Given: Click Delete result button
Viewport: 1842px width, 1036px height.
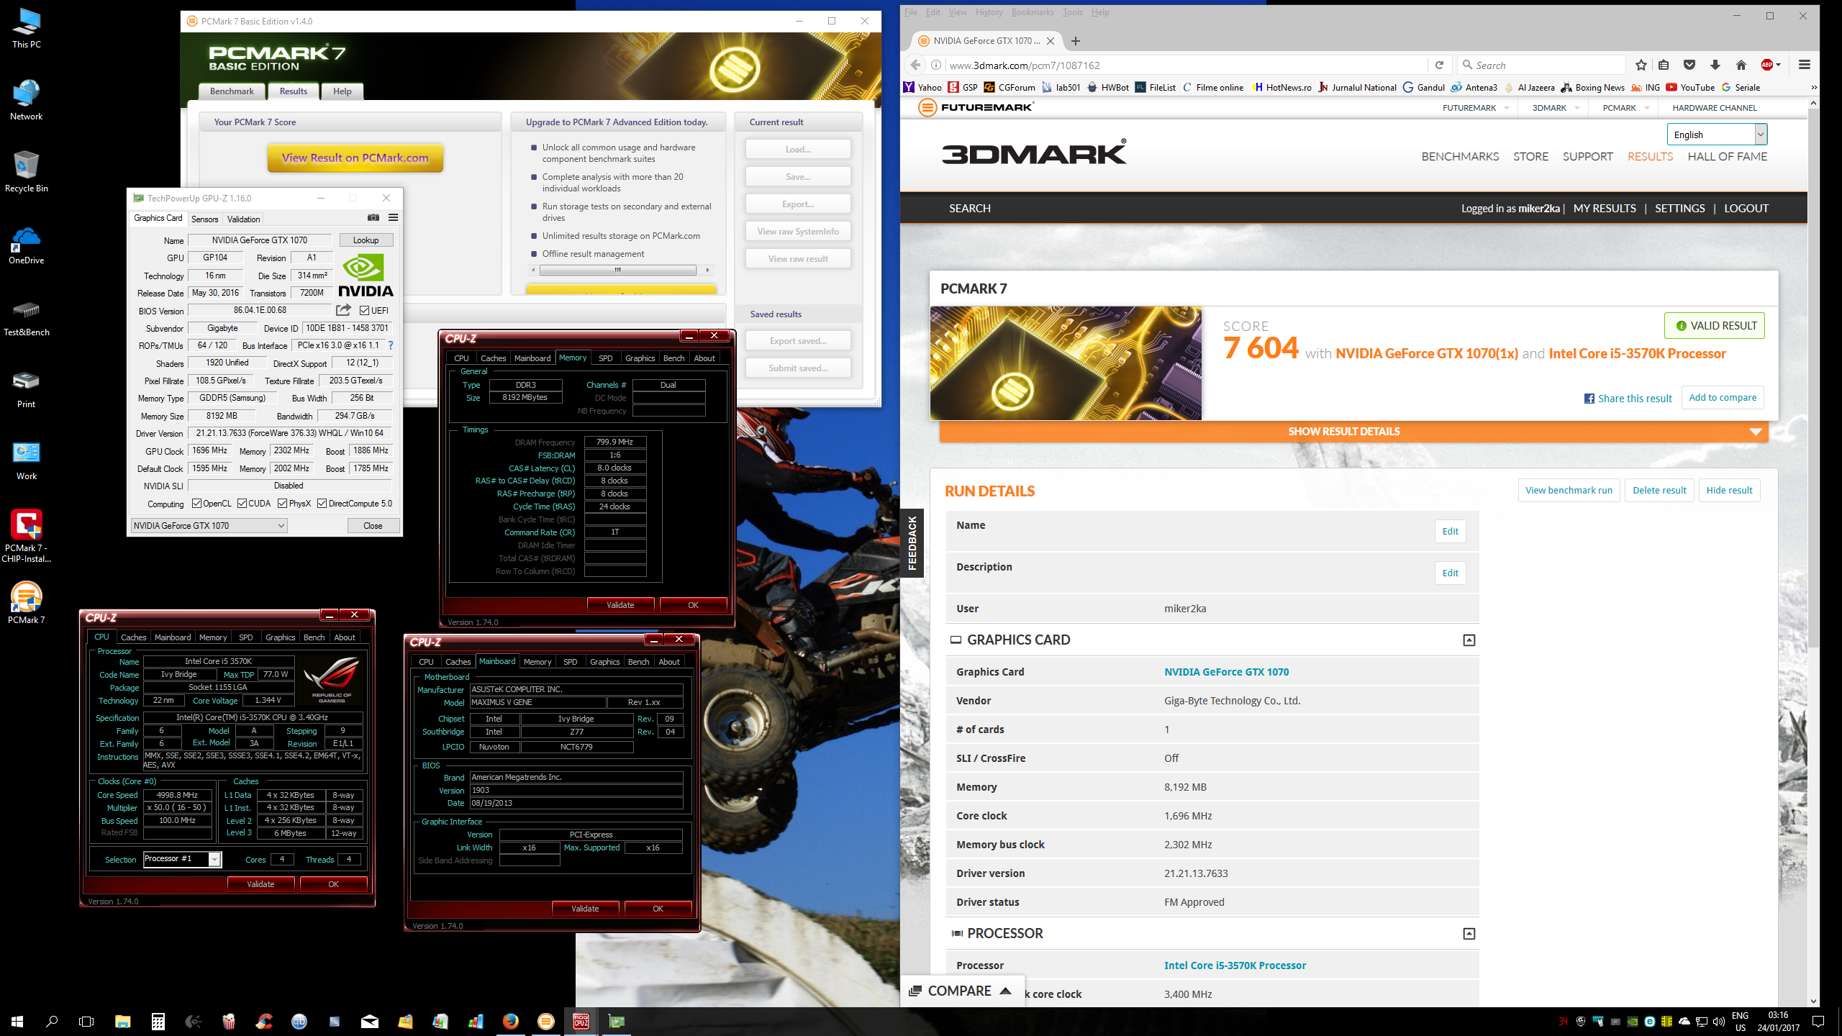Looking at the screenshot, I should [1659, 491].
